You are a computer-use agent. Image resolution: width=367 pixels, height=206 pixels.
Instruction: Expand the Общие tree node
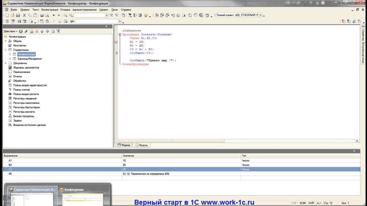pyautogui.click(x=6, y=41)
